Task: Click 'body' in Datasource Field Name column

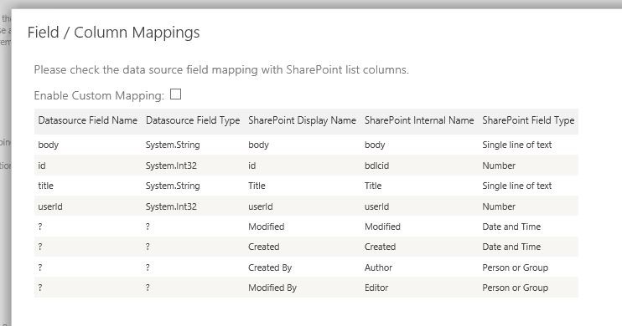Action: click(49, 145)
